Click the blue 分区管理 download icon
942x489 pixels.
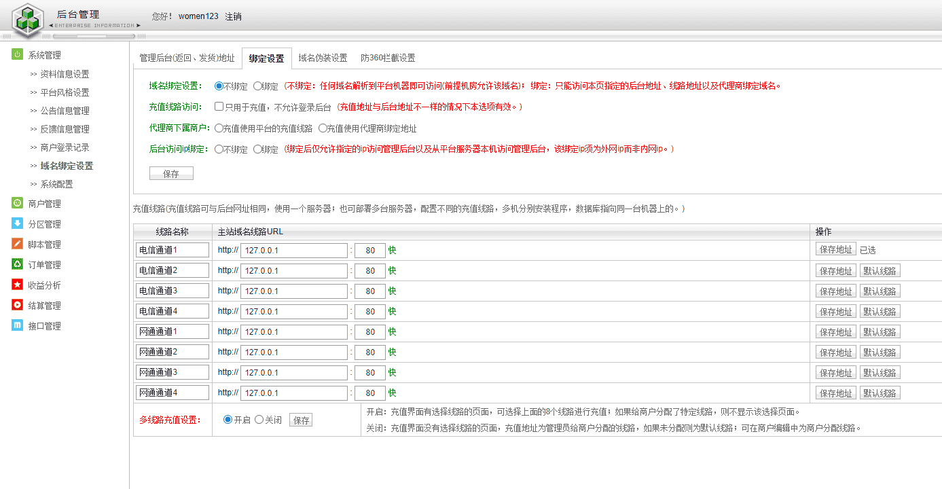[x=17, y=223]
